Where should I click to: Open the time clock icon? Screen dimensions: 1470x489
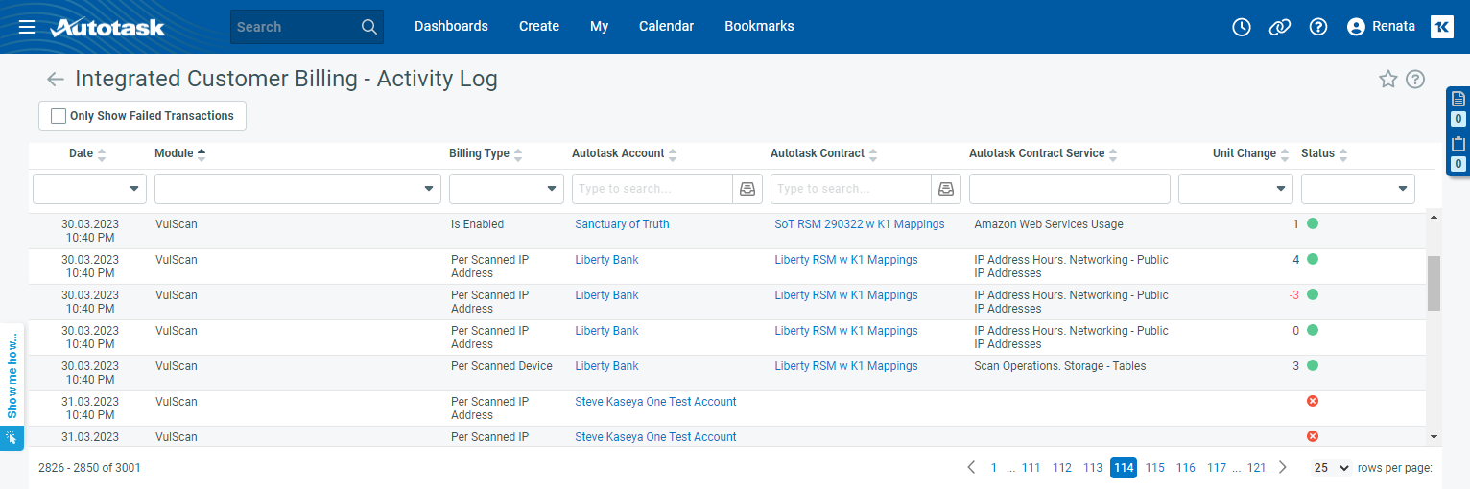tap(1242, 27)
